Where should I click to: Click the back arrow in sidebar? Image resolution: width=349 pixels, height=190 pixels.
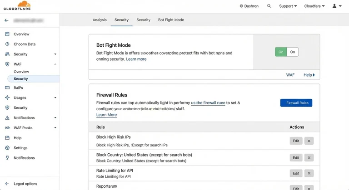click(6, 20)
